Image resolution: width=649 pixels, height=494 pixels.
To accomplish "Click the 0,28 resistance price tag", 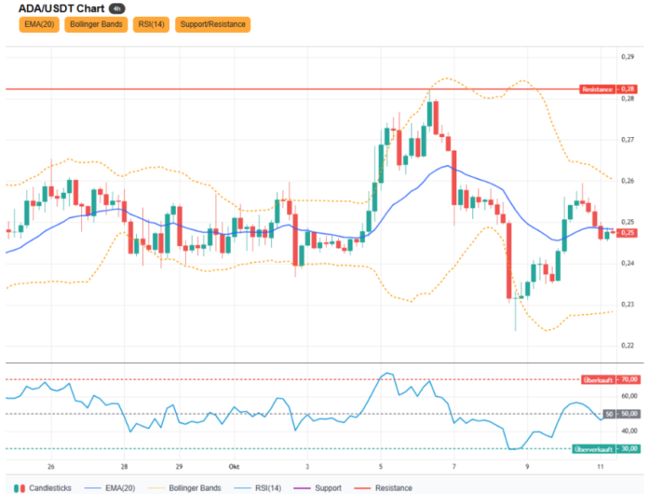I will 628,89.
